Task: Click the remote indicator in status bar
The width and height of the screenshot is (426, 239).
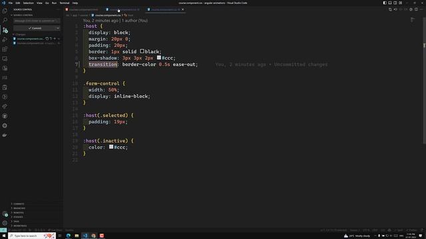Action: [3, 230]
